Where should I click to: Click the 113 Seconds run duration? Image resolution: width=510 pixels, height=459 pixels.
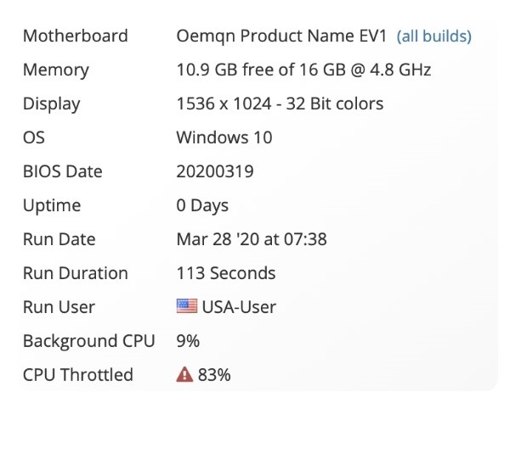point(225,273)
